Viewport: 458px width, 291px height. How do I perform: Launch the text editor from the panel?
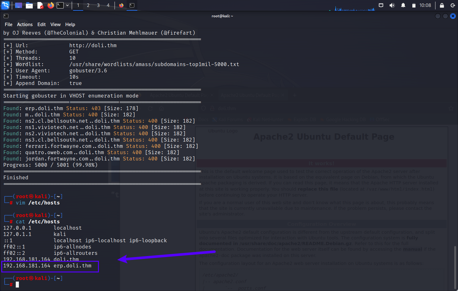[40, 5]
